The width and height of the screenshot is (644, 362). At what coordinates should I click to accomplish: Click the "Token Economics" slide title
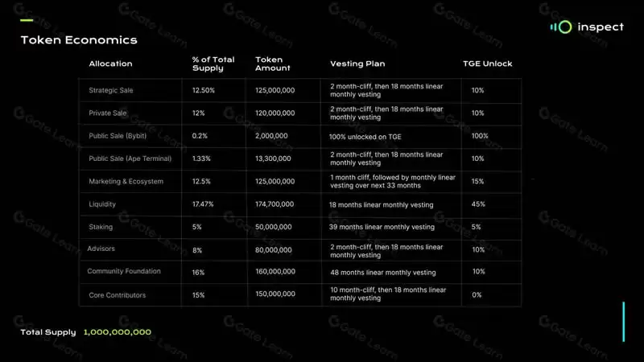click(x=78, y=40)
